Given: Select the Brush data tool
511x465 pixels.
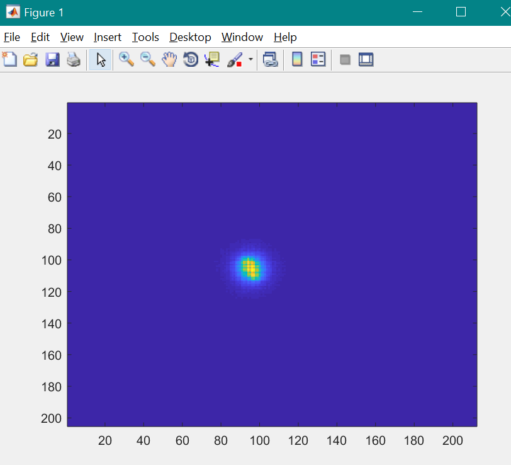Looking at the screenshot, I should (x=234, y=60).
